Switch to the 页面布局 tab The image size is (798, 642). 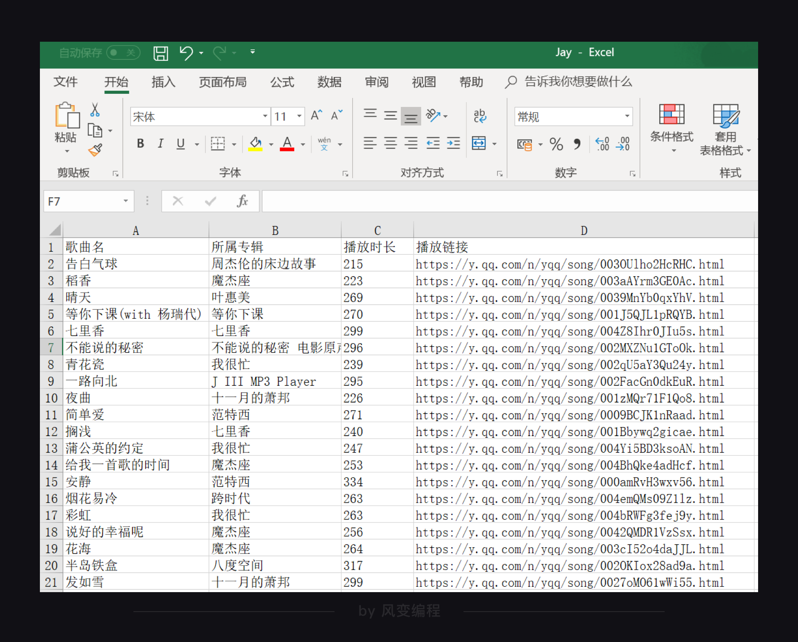[x=223, y=82]
